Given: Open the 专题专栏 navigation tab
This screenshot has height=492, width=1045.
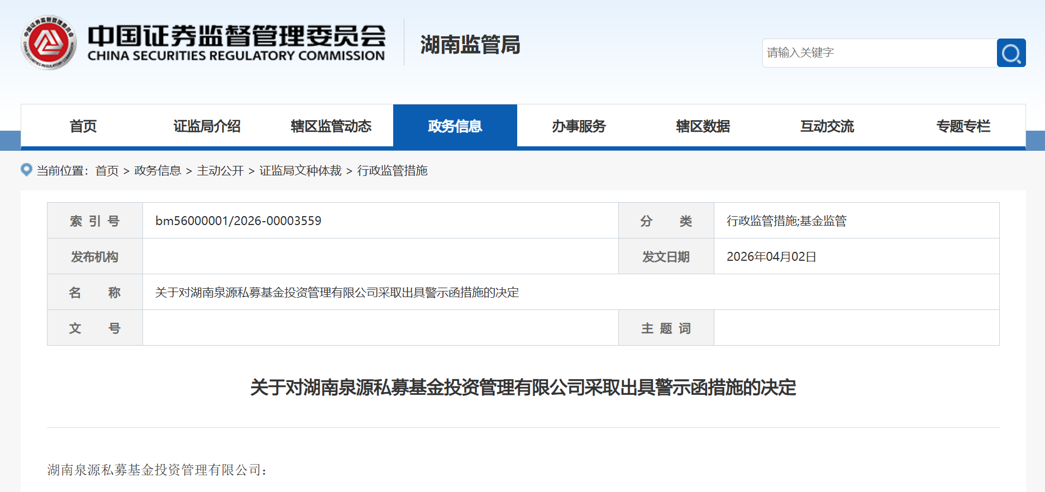Looking at the screenshot, I should 963,126.
